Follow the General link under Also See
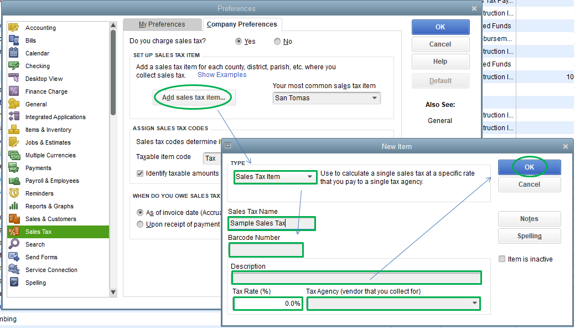 (x=439, y=121)
